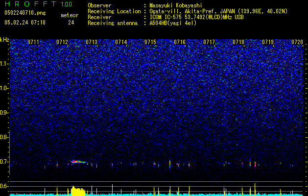Click the 0718 time marker
This screenshot has height=196, width=308.
pos(238,42)
